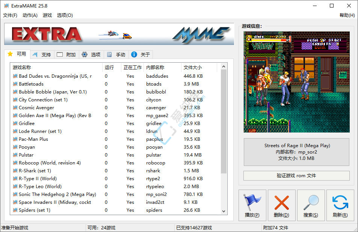
Task: Open the 附加 tab
Action: pos(66,54)
